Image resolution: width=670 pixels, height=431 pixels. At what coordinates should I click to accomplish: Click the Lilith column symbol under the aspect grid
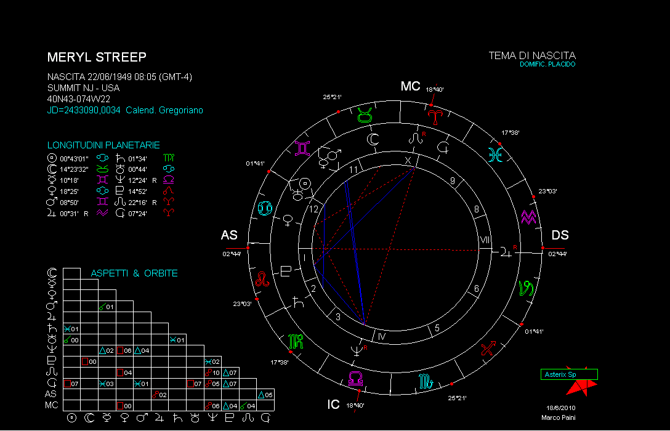[265, 418]
